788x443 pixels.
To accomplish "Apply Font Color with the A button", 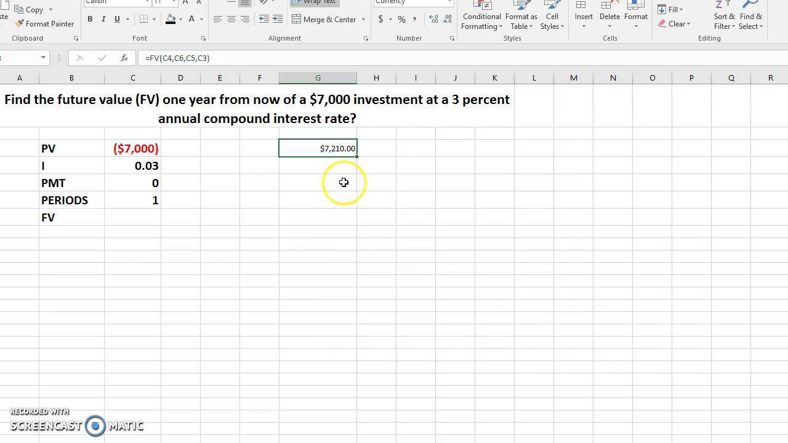I will pyautogui.click(x=191, y=19).
